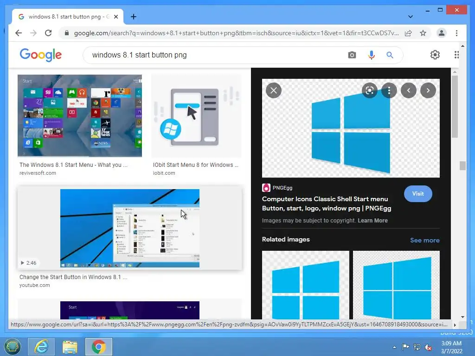Screen dimensions: 475x356
Task: Open the Change the Start Button video thumbnail
Action: 130,228
